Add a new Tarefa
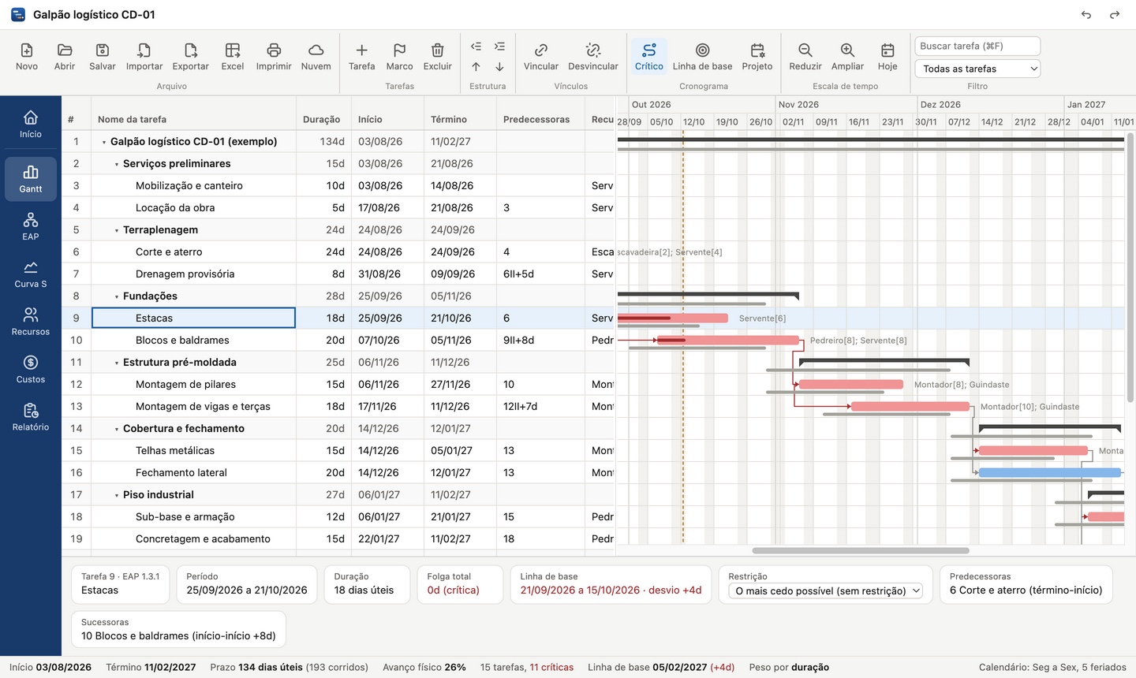 [362, 57]
